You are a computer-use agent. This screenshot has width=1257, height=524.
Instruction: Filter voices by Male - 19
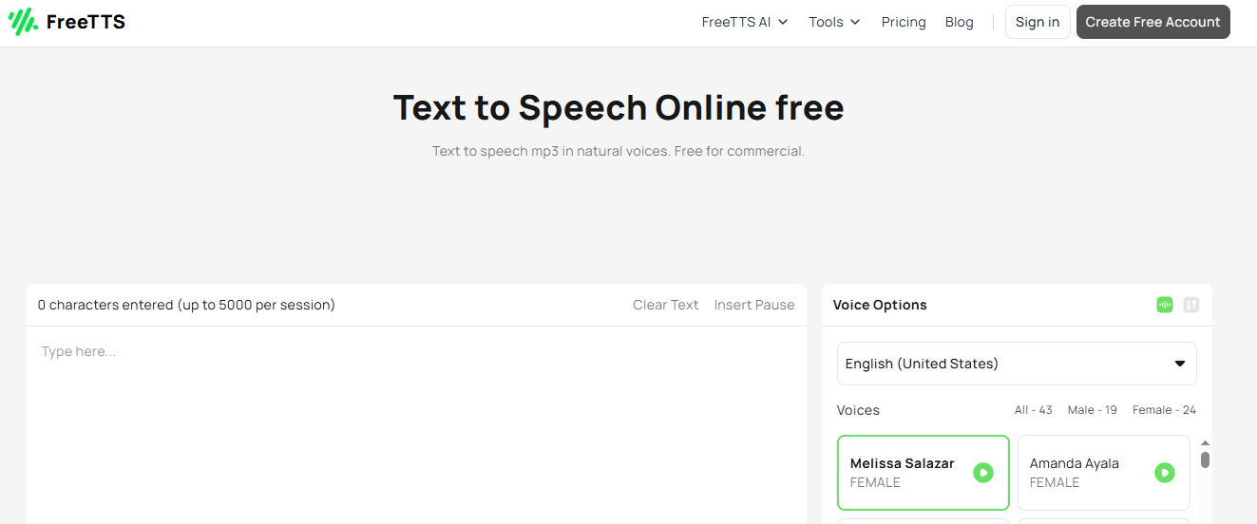1093,410
